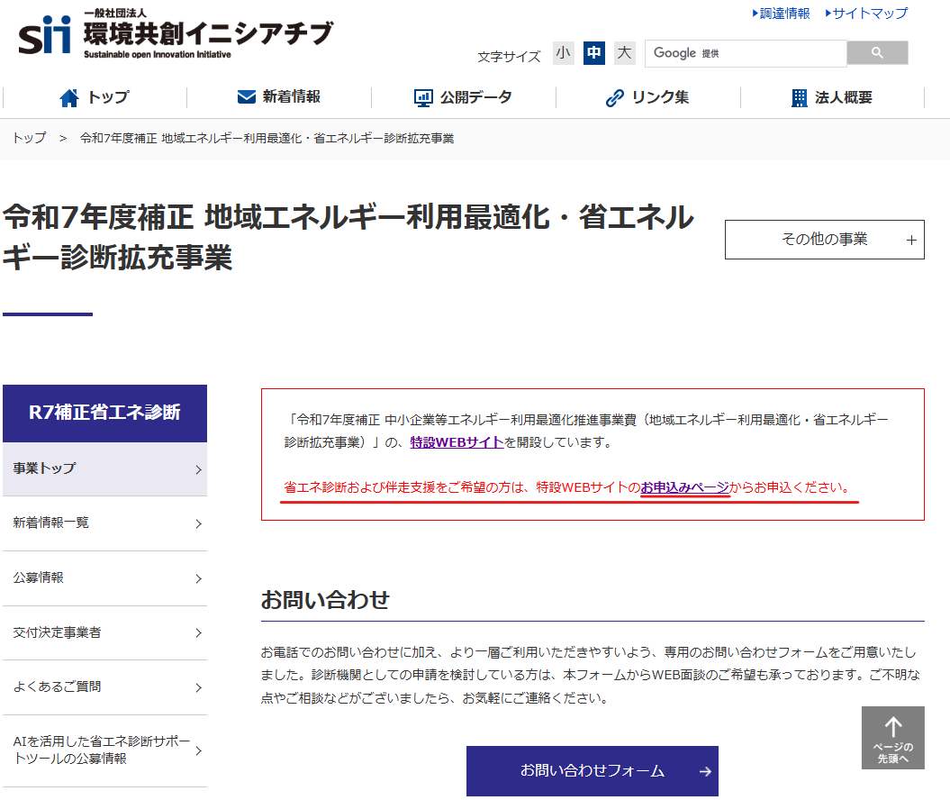
Task: Click breadcrumb text 令和7年度補正 地域エネルギー利用最適化
Action: [267, 138]
